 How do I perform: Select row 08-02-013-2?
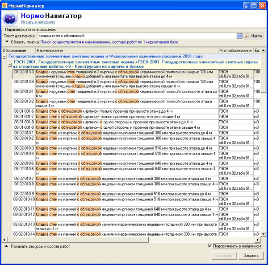click(x=136, y=104)
